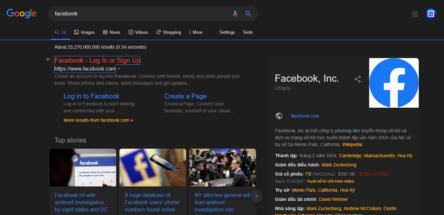The height and width of the screenshot is (215, 444).
Task: Click the blue search magnifier button
Action: point(248,13)
